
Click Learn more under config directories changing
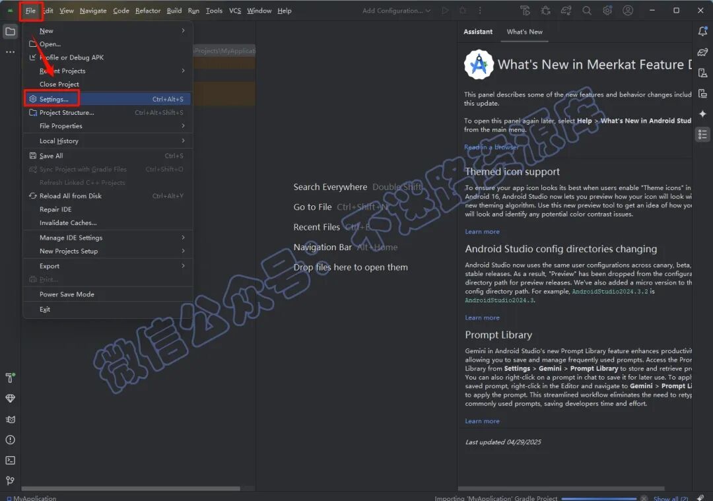pyautogui.click(x=482, y=317)
